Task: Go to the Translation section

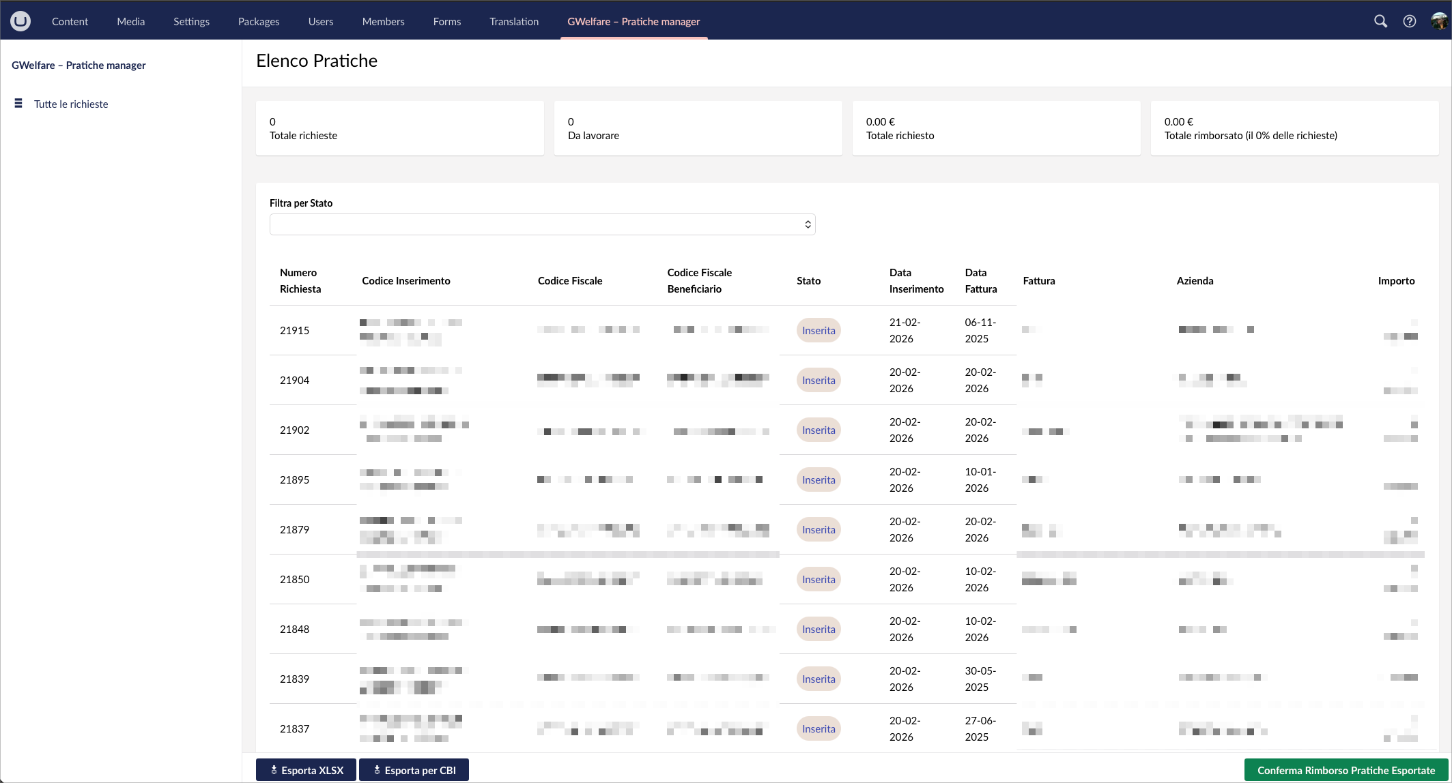Action: (513, 21)
